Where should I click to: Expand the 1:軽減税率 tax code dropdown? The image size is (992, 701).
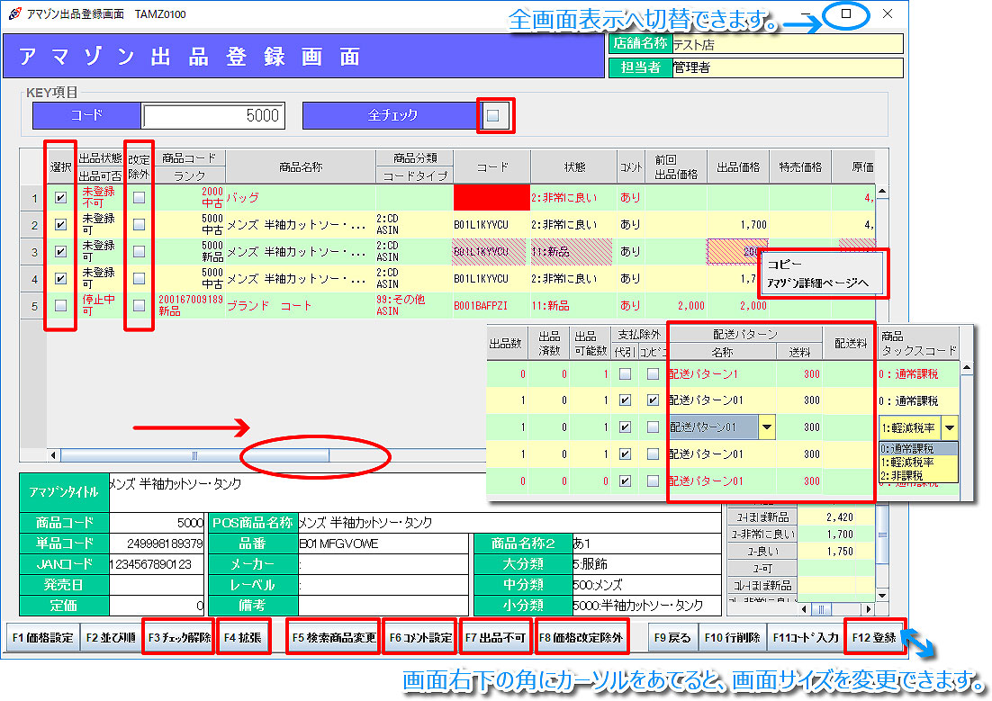tap(950, 427)
